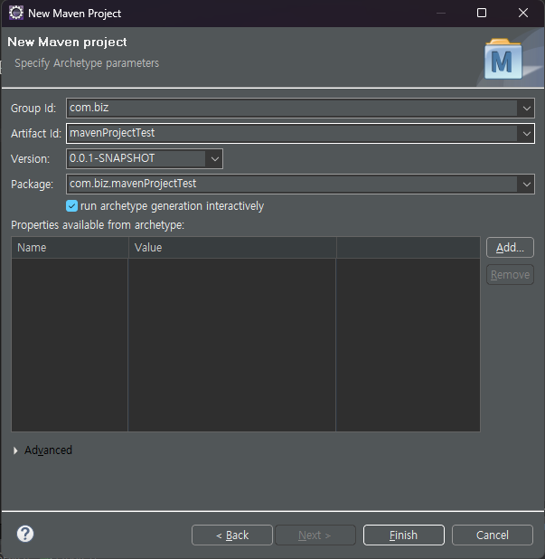The height and width of the screenshot is (559, 545).
Task: Open the Version dropdown arrow
Action: click(x=215, y=159)
